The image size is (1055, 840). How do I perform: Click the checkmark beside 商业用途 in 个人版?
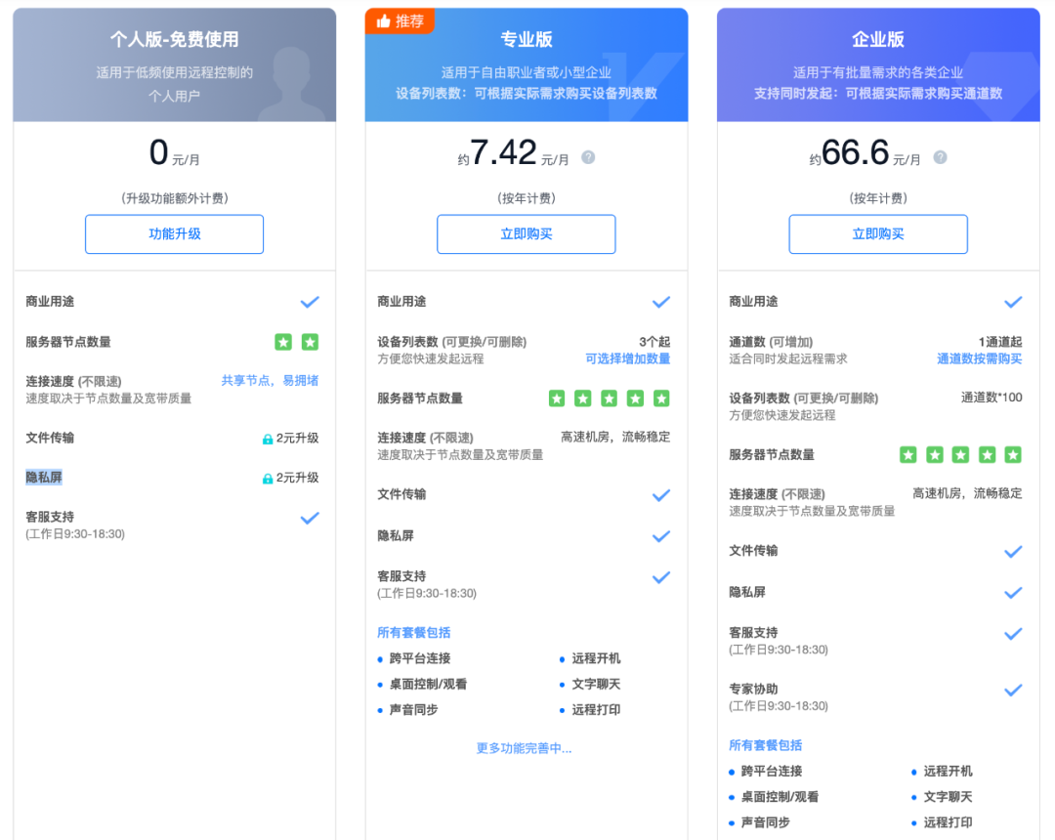(311, 301)
